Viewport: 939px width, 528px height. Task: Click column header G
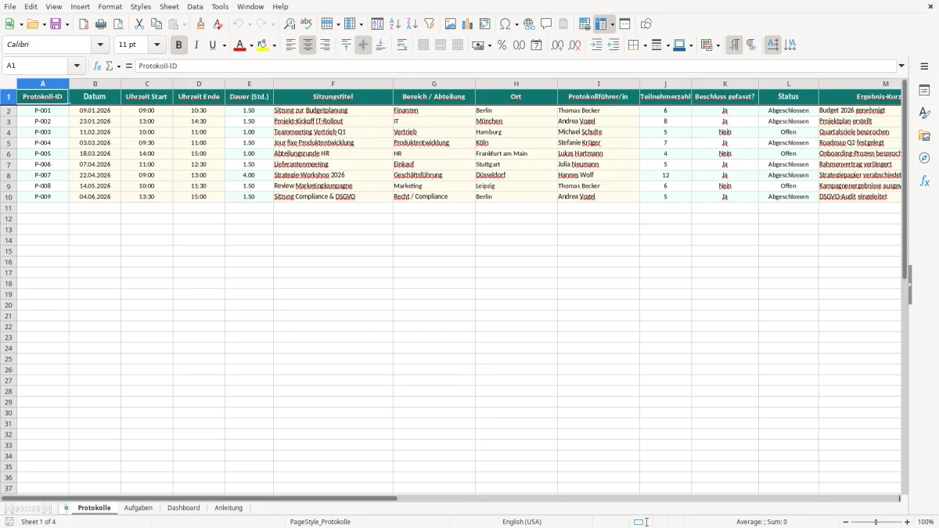pos(434,84)
